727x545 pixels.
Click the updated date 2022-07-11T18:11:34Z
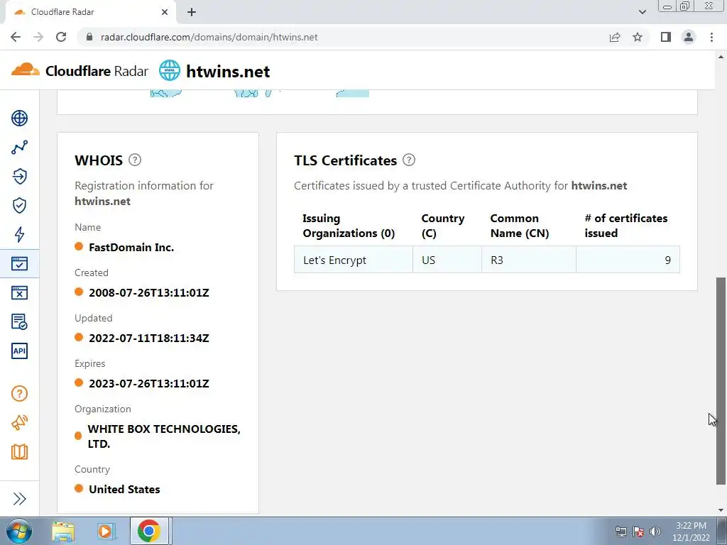point(149,338)
